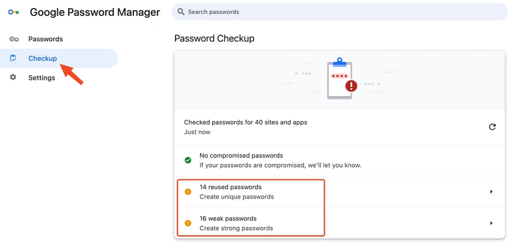Screen dimensions: 518x248
Task: Click the No compromised passwords row
Action: [x=339, y=160]
